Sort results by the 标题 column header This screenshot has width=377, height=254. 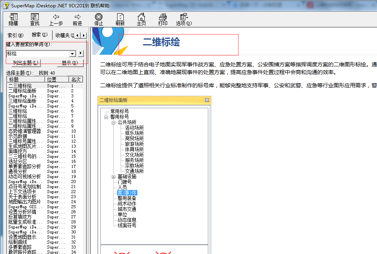pyautogui.click(x=26, y=79)
